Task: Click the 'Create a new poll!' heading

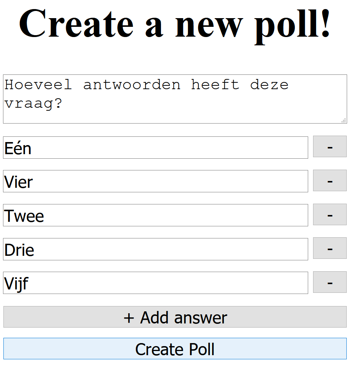Action: [x=175, y=24]
